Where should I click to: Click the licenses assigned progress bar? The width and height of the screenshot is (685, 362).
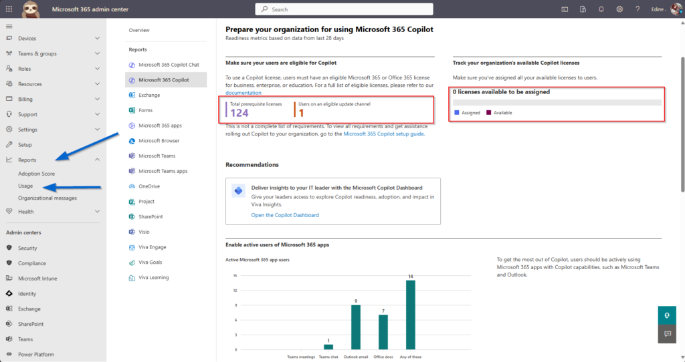[x=557, y=102]
